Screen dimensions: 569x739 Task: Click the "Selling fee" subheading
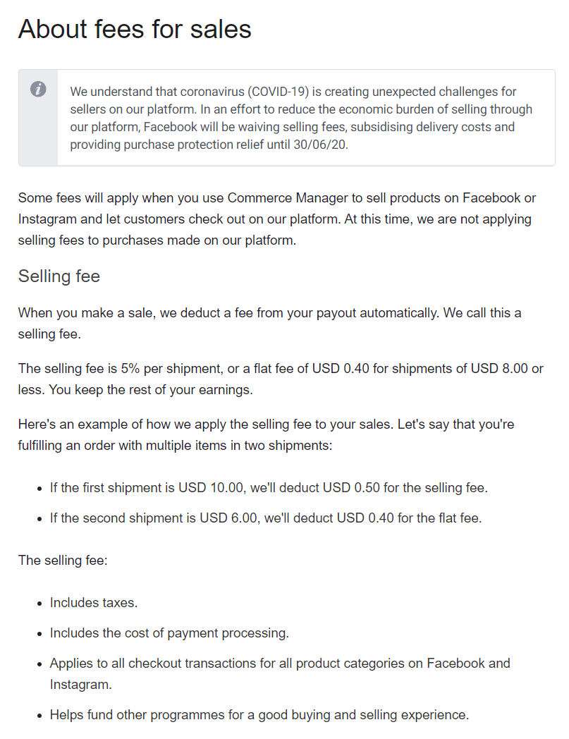point(59,276)
